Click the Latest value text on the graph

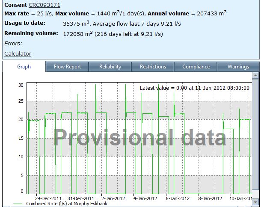click(x=194, y=88)
